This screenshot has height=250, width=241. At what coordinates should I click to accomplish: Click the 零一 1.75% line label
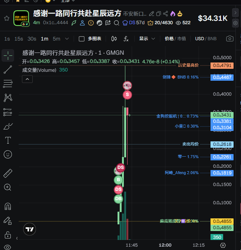188,157
